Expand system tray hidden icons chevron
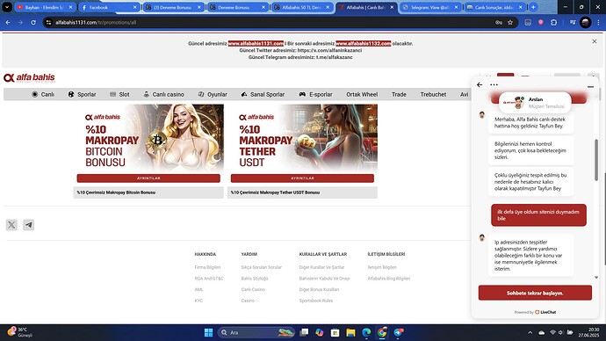This screenshot has width=606, height=341. (x=530, y=332)
